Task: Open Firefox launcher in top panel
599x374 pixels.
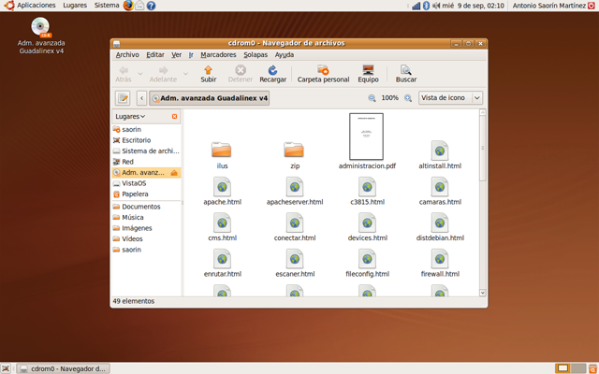Action: (127, 6)
